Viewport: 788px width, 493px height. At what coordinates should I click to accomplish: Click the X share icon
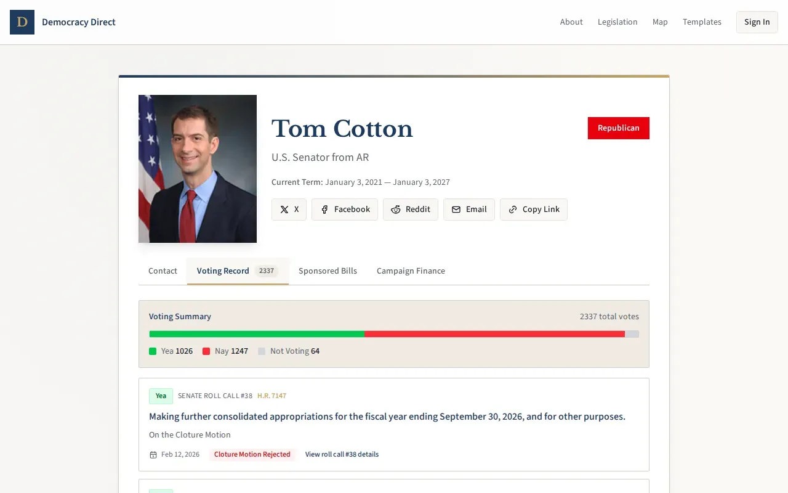click(284, 210)
